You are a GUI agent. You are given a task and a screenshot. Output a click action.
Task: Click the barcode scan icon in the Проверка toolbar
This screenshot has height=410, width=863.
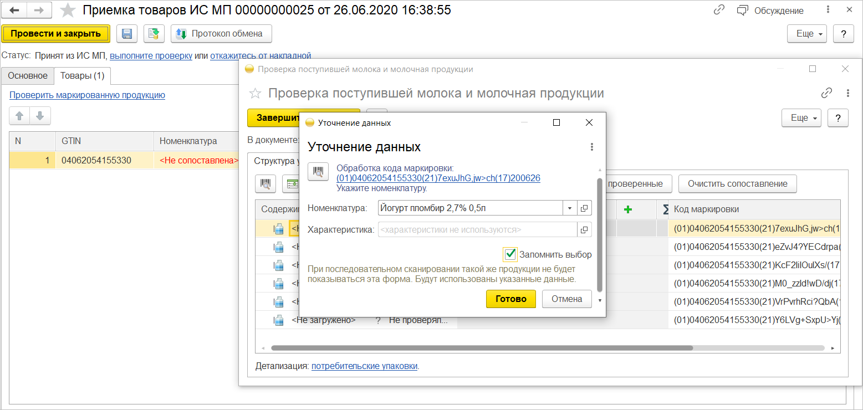(x=265, y=184)
